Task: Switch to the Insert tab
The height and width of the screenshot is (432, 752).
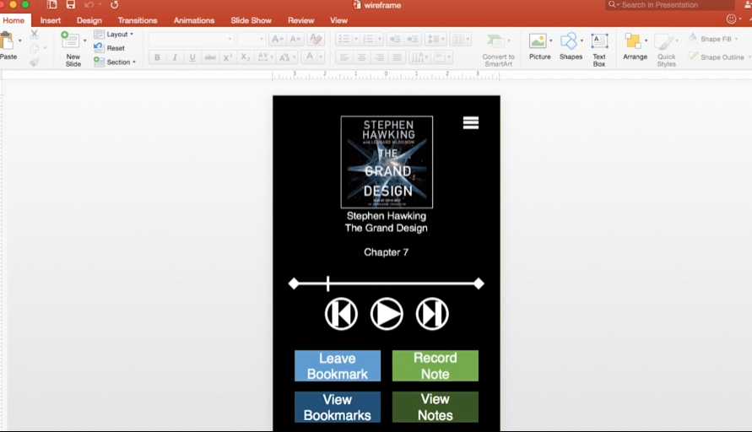Action: [x=51, y=20]
